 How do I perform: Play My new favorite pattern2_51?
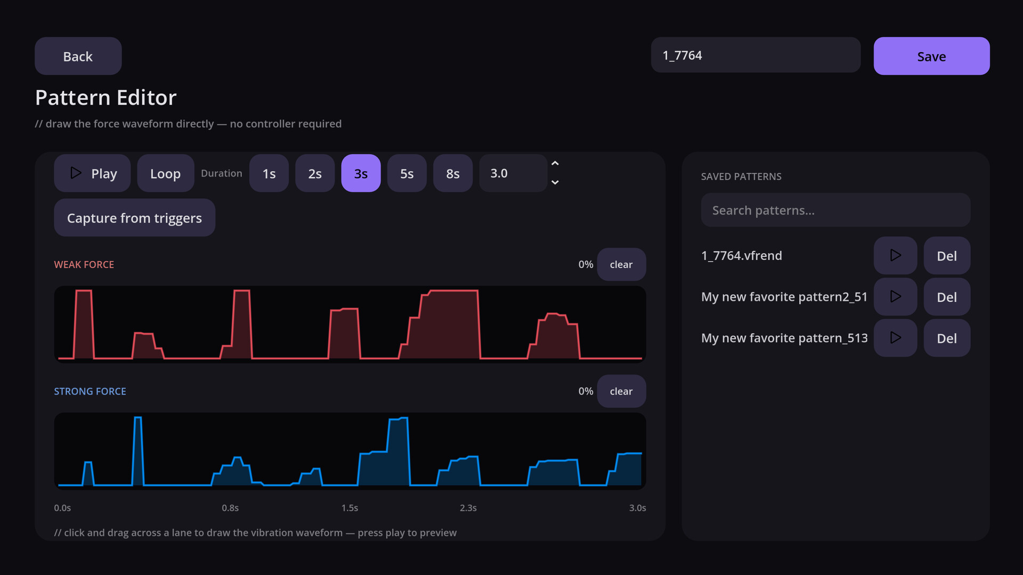[x=895, y=297]
